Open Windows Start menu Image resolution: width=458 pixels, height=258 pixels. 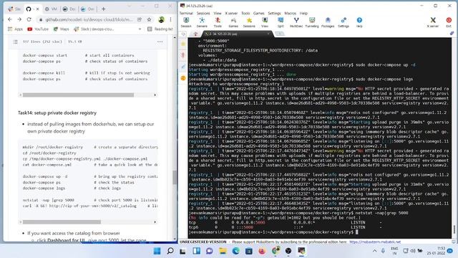click(157, 251)
